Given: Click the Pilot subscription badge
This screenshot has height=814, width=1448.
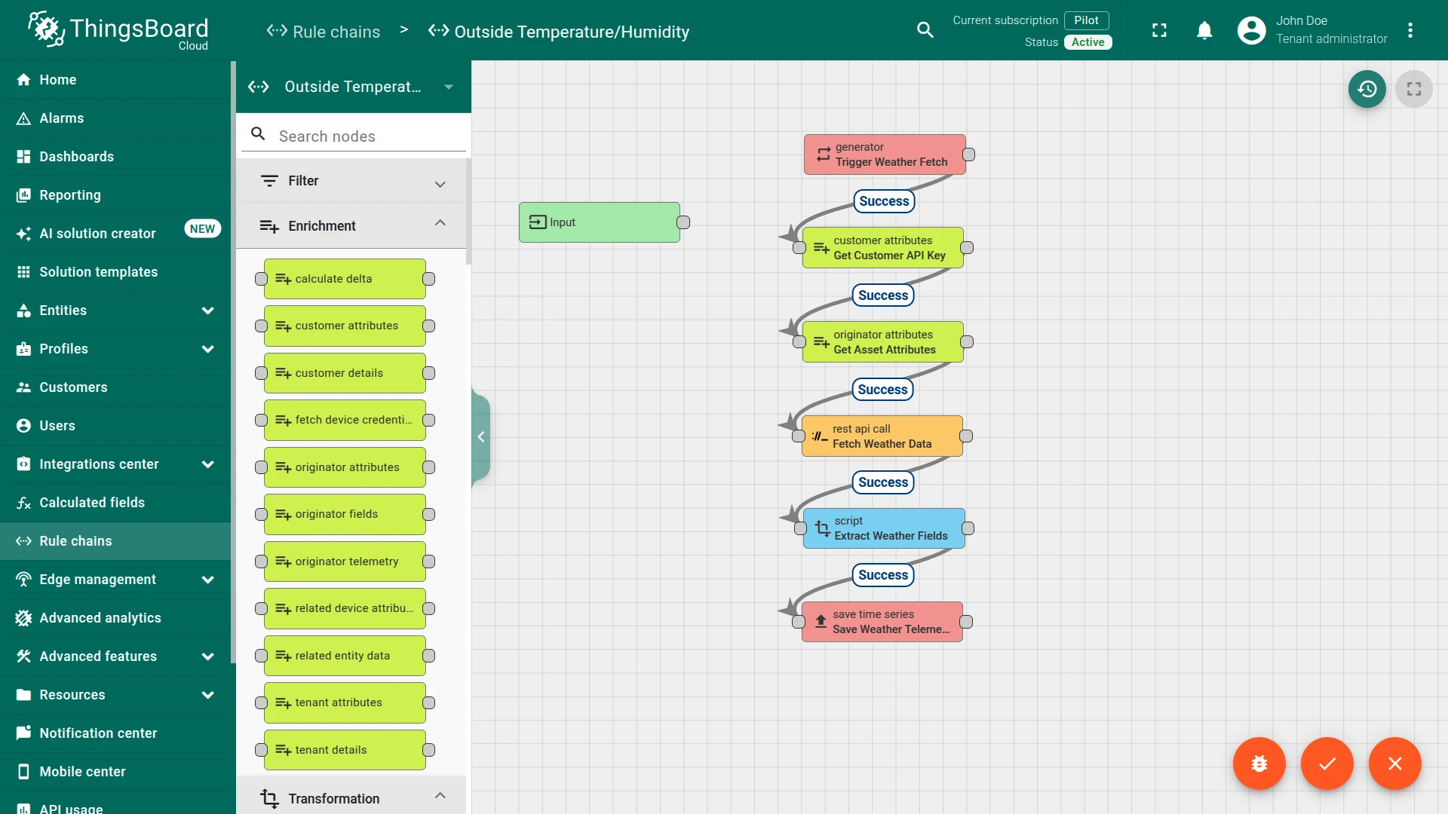Looking at the screenshot, I should click(x=1086, y=20).
